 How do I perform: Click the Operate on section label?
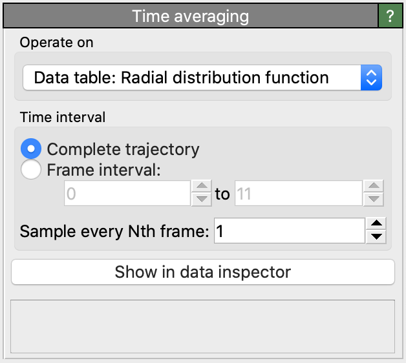(x=57, y=43)
